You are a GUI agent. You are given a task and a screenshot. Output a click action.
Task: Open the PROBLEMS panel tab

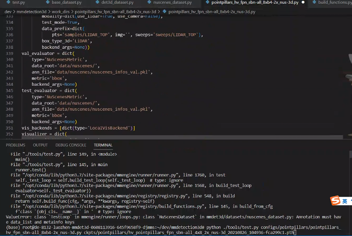click(15, 145)
